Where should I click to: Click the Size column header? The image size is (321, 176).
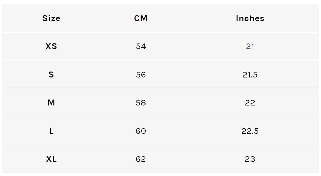click(51, 18)
